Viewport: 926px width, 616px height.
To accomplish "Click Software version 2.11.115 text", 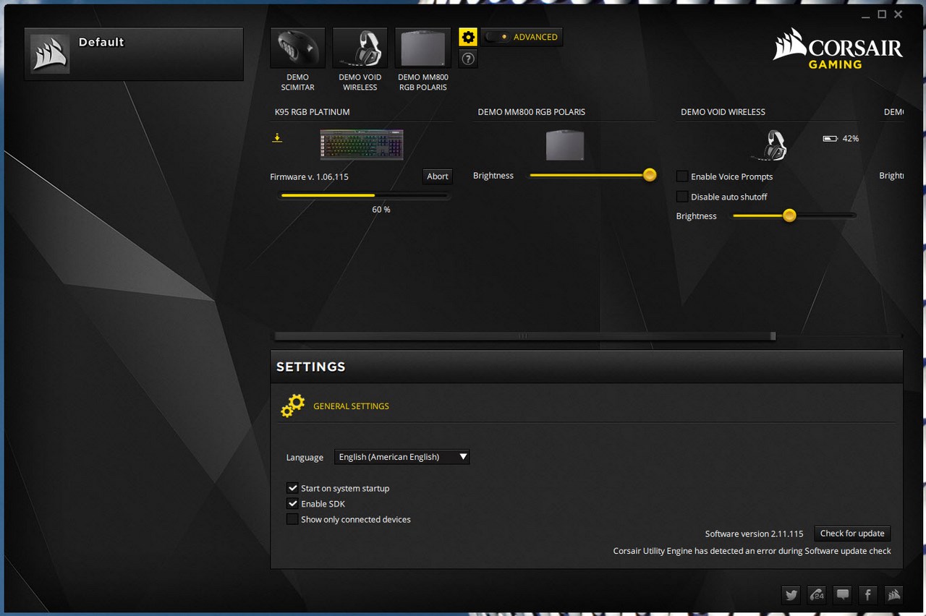I will pyautogui.click(x=754, y=534).
